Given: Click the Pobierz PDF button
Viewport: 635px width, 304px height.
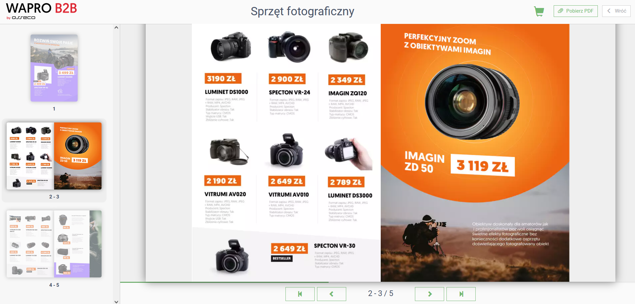Looking at the screenshot, I should [576, 11].
